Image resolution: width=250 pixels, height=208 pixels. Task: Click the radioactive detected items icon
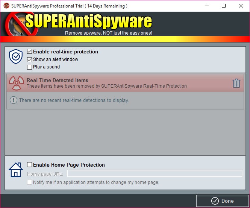tap(17, 83)
